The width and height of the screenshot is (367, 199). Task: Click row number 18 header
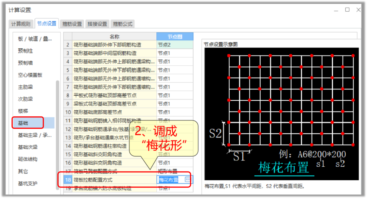(x=68, y=180)
